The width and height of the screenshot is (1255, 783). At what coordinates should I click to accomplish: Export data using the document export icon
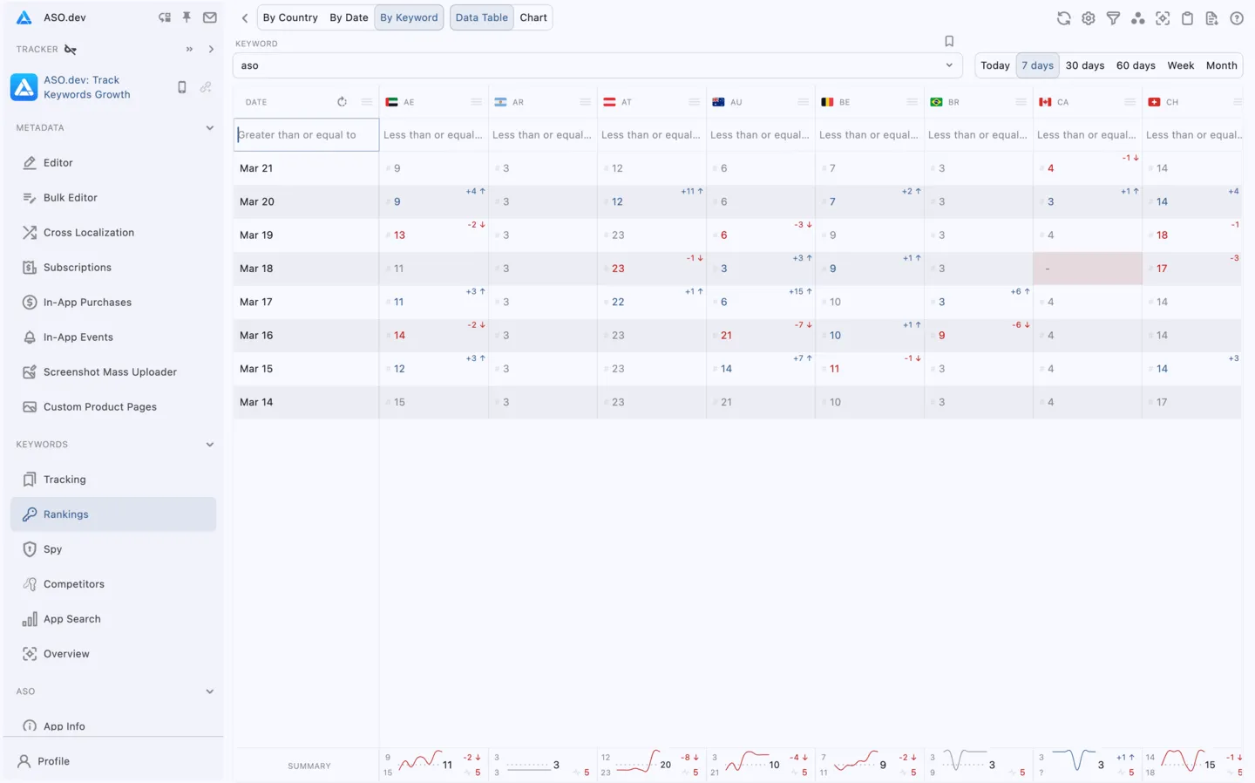click(1211, 17)
